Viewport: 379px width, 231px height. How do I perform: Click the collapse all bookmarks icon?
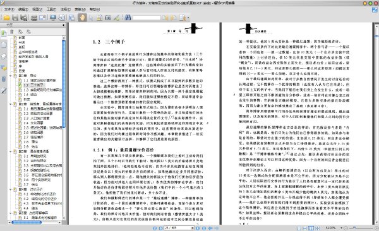(28, 32)
